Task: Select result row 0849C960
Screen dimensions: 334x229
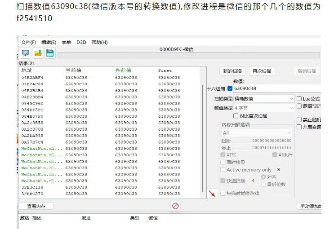Action: click(x=110, y=103)
